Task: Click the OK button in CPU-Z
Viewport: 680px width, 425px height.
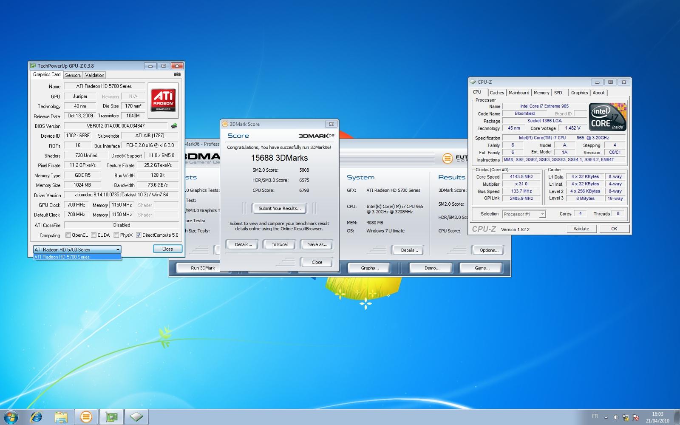Action: click(x=614, y=229)
